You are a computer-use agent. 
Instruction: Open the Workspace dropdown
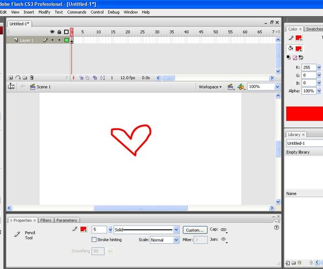[x=210, y=87]
